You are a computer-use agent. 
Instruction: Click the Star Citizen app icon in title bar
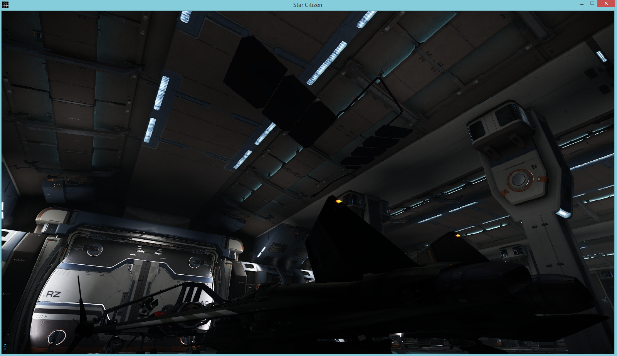(x=5, y=5)
